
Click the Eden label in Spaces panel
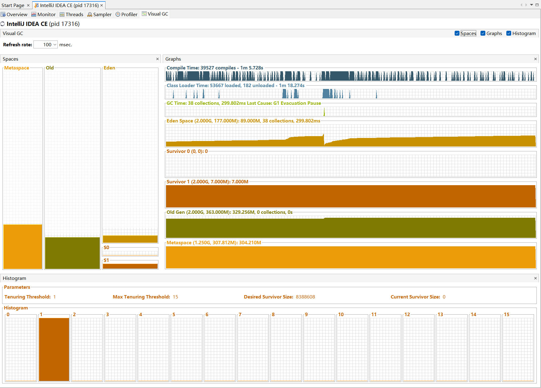click(x=109, y=68)
